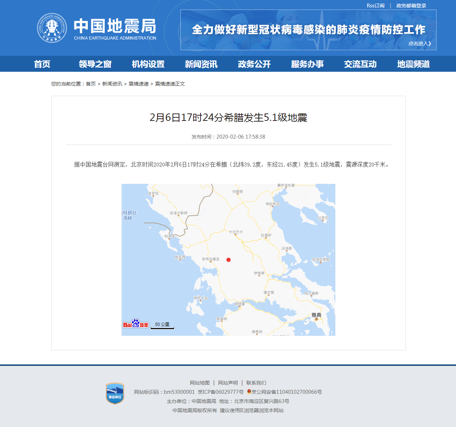Open the 服务办事 section
The height and width of the screenshot is (427, 456).
pos(307,64)
